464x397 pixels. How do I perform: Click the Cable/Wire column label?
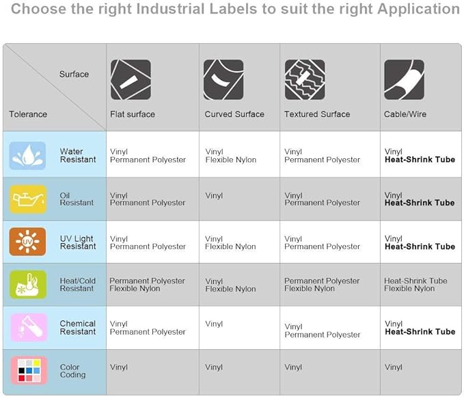pos(405,114)
